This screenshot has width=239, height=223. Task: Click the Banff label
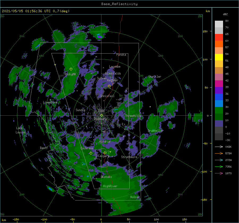44,148
